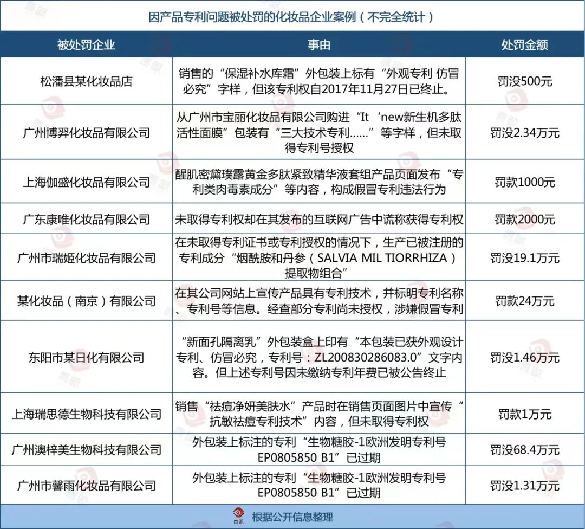Click the penalty amount 罚没19.1万元
The height and width of the screenshot is (529, 585).
coord(524,257)
